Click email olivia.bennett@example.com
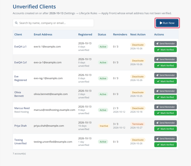Viewport: 191px width, 166px height. coord(51,94)
